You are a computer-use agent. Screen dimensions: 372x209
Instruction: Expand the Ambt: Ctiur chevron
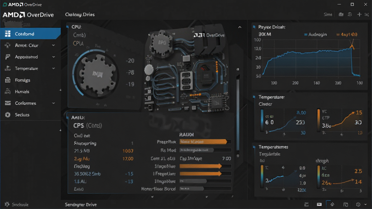(x=53, y=45)
